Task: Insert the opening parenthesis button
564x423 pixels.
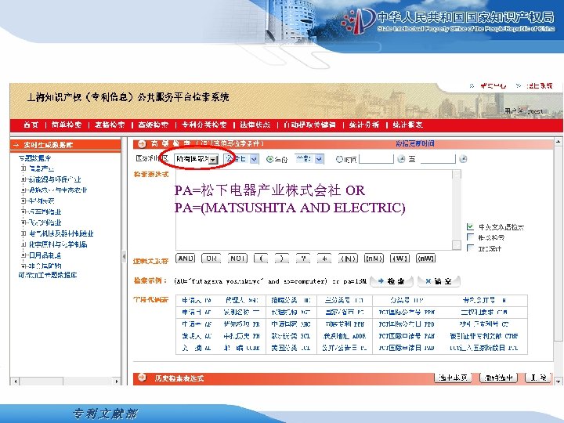Action: [261, 258]
